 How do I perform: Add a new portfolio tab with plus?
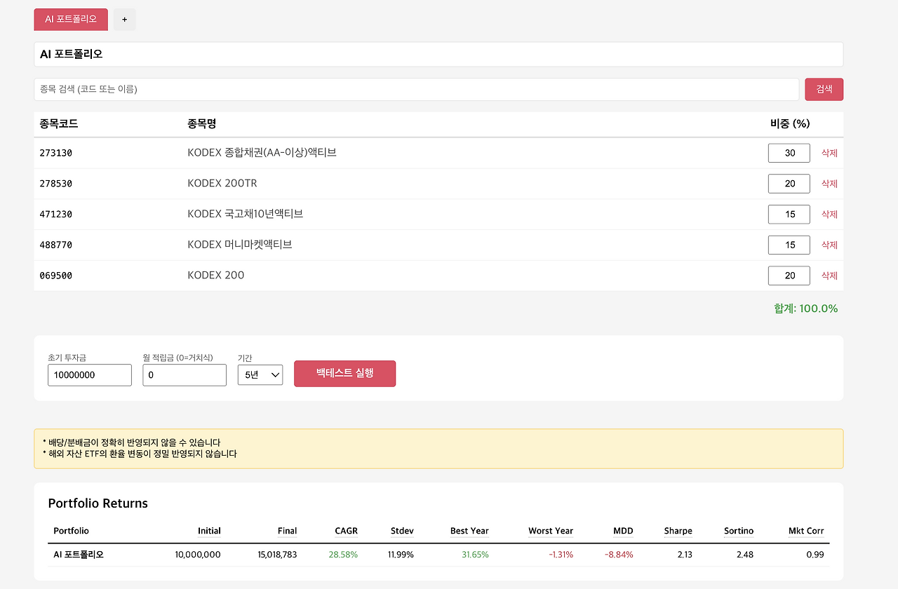click(x=125, y=20)
